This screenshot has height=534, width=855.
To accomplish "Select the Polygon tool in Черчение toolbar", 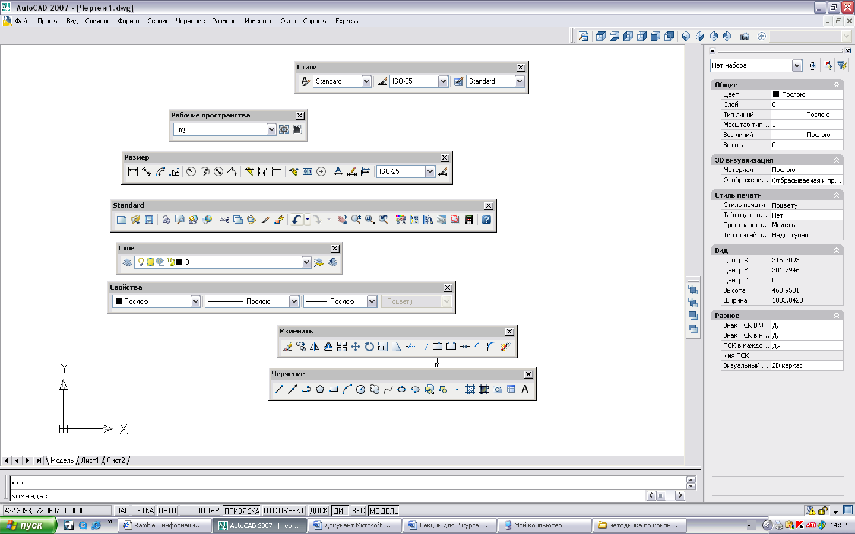I will 320,390.
